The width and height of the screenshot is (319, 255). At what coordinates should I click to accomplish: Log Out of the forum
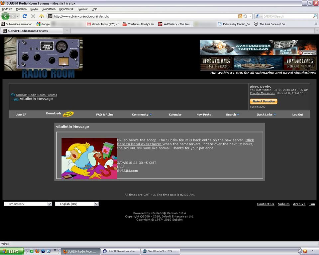[297, 115]
